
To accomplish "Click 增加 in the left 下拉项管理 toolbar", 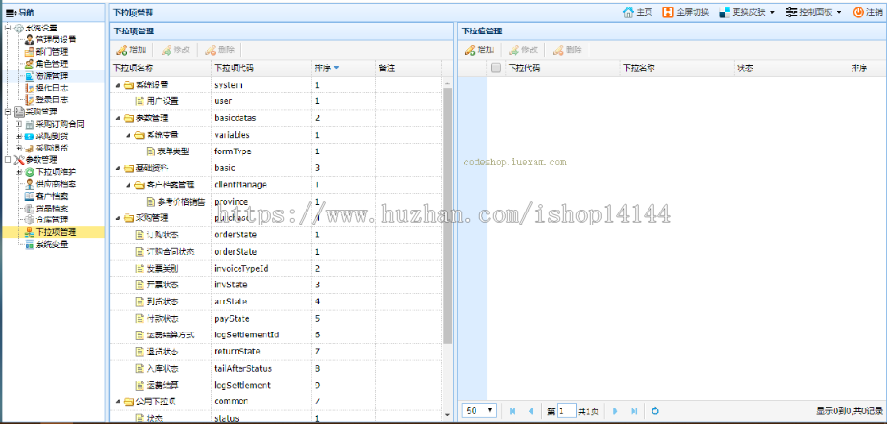I will [131, 50].
